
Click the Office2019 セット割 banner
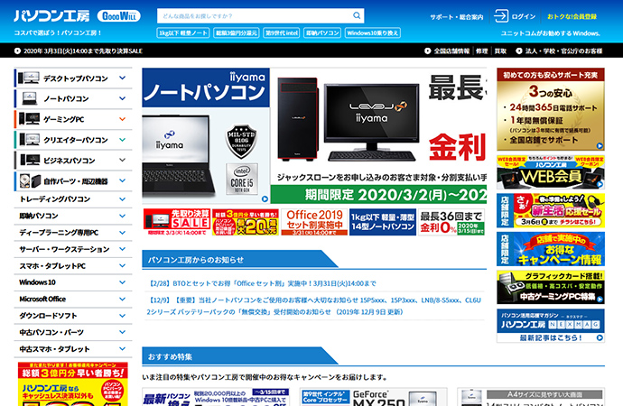tap(314, 222)
